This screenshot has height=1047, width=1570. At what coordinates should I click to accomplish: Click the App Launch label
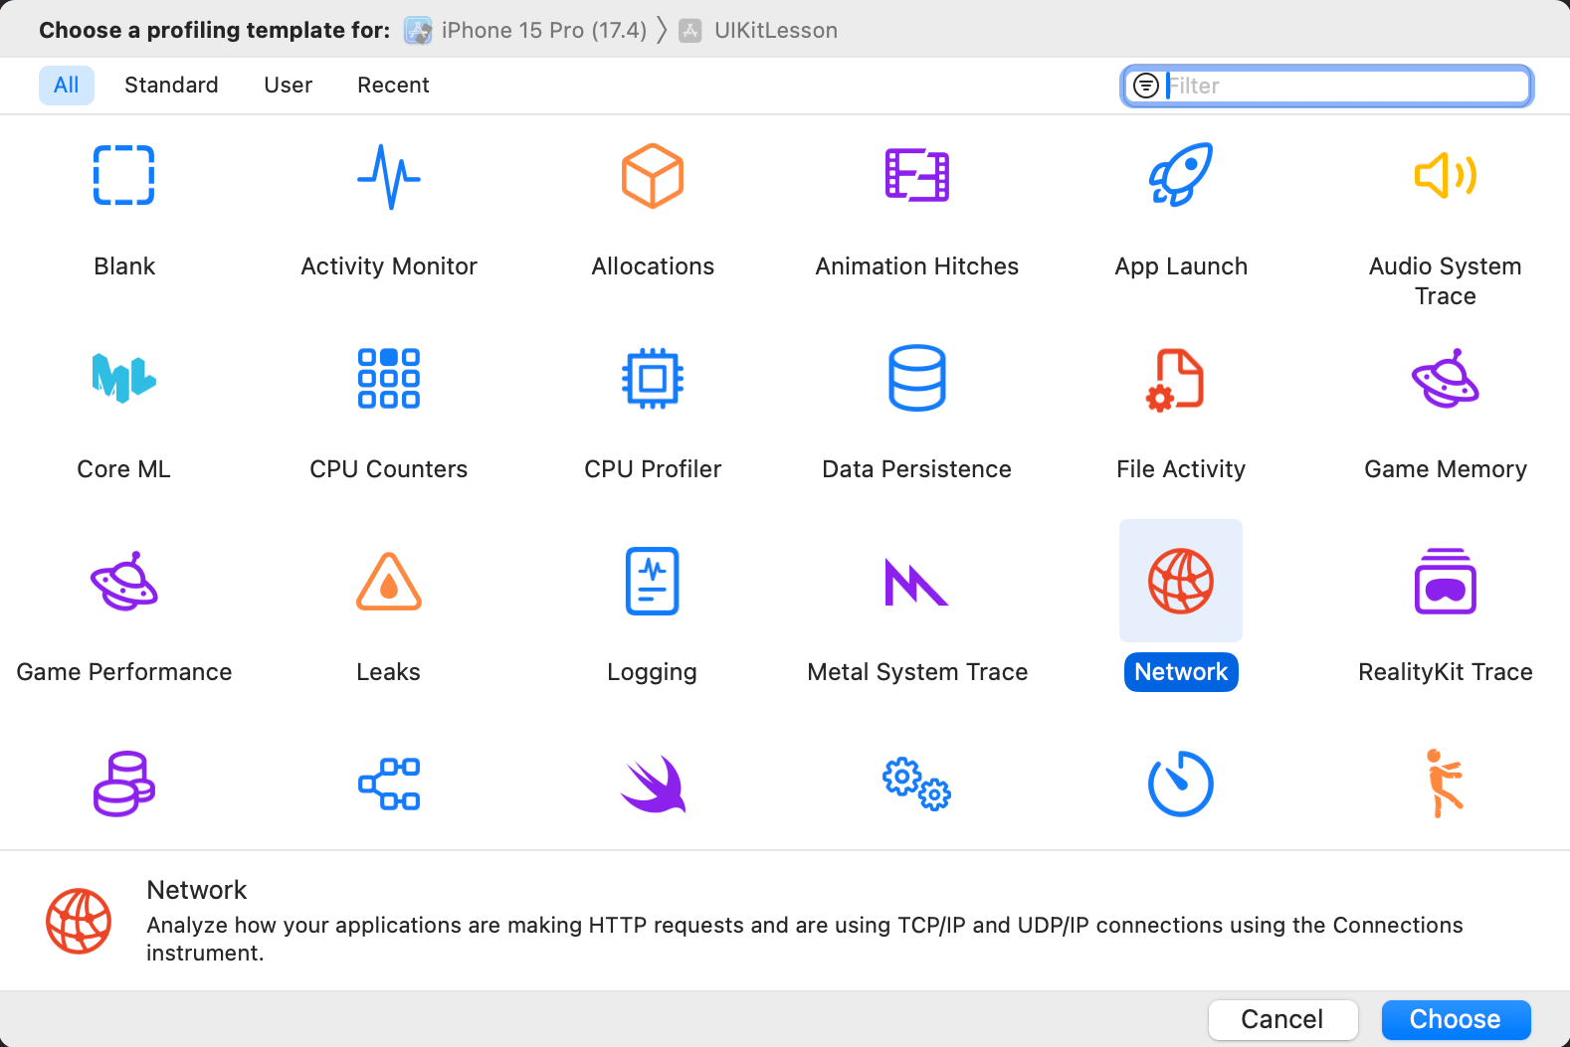point(1181,266)
